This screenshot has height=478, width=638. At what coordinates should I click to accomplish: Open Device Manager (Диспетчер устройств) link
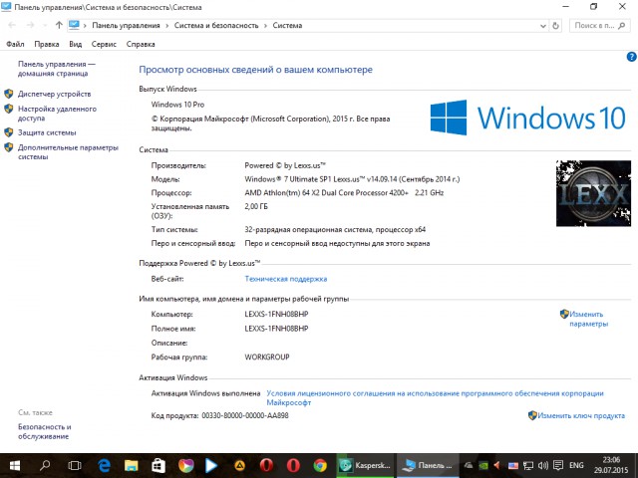pyautogui.click(x=54, y=94)
